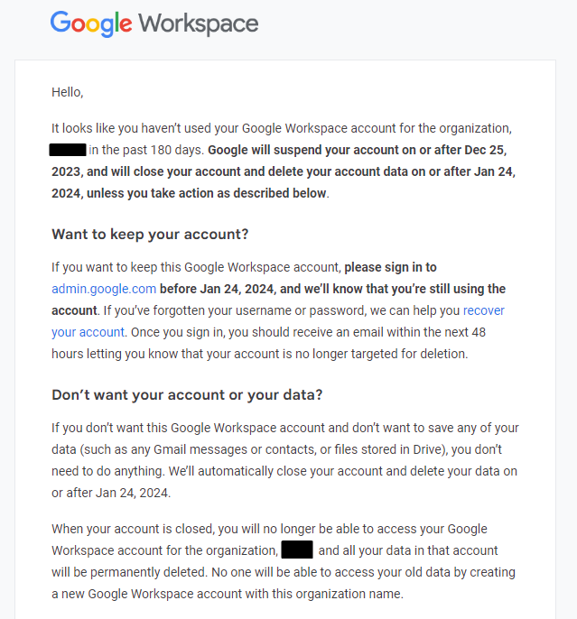This screenshot has width=577, height=619.
Task: Click the "Hello," greeting line
Action: click(68, 92)
